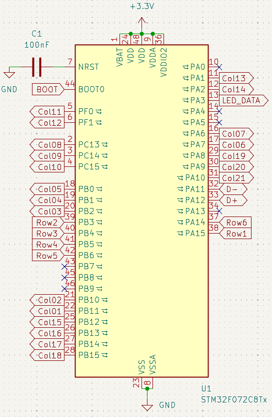Click the NRST pin name

[88, 67]
